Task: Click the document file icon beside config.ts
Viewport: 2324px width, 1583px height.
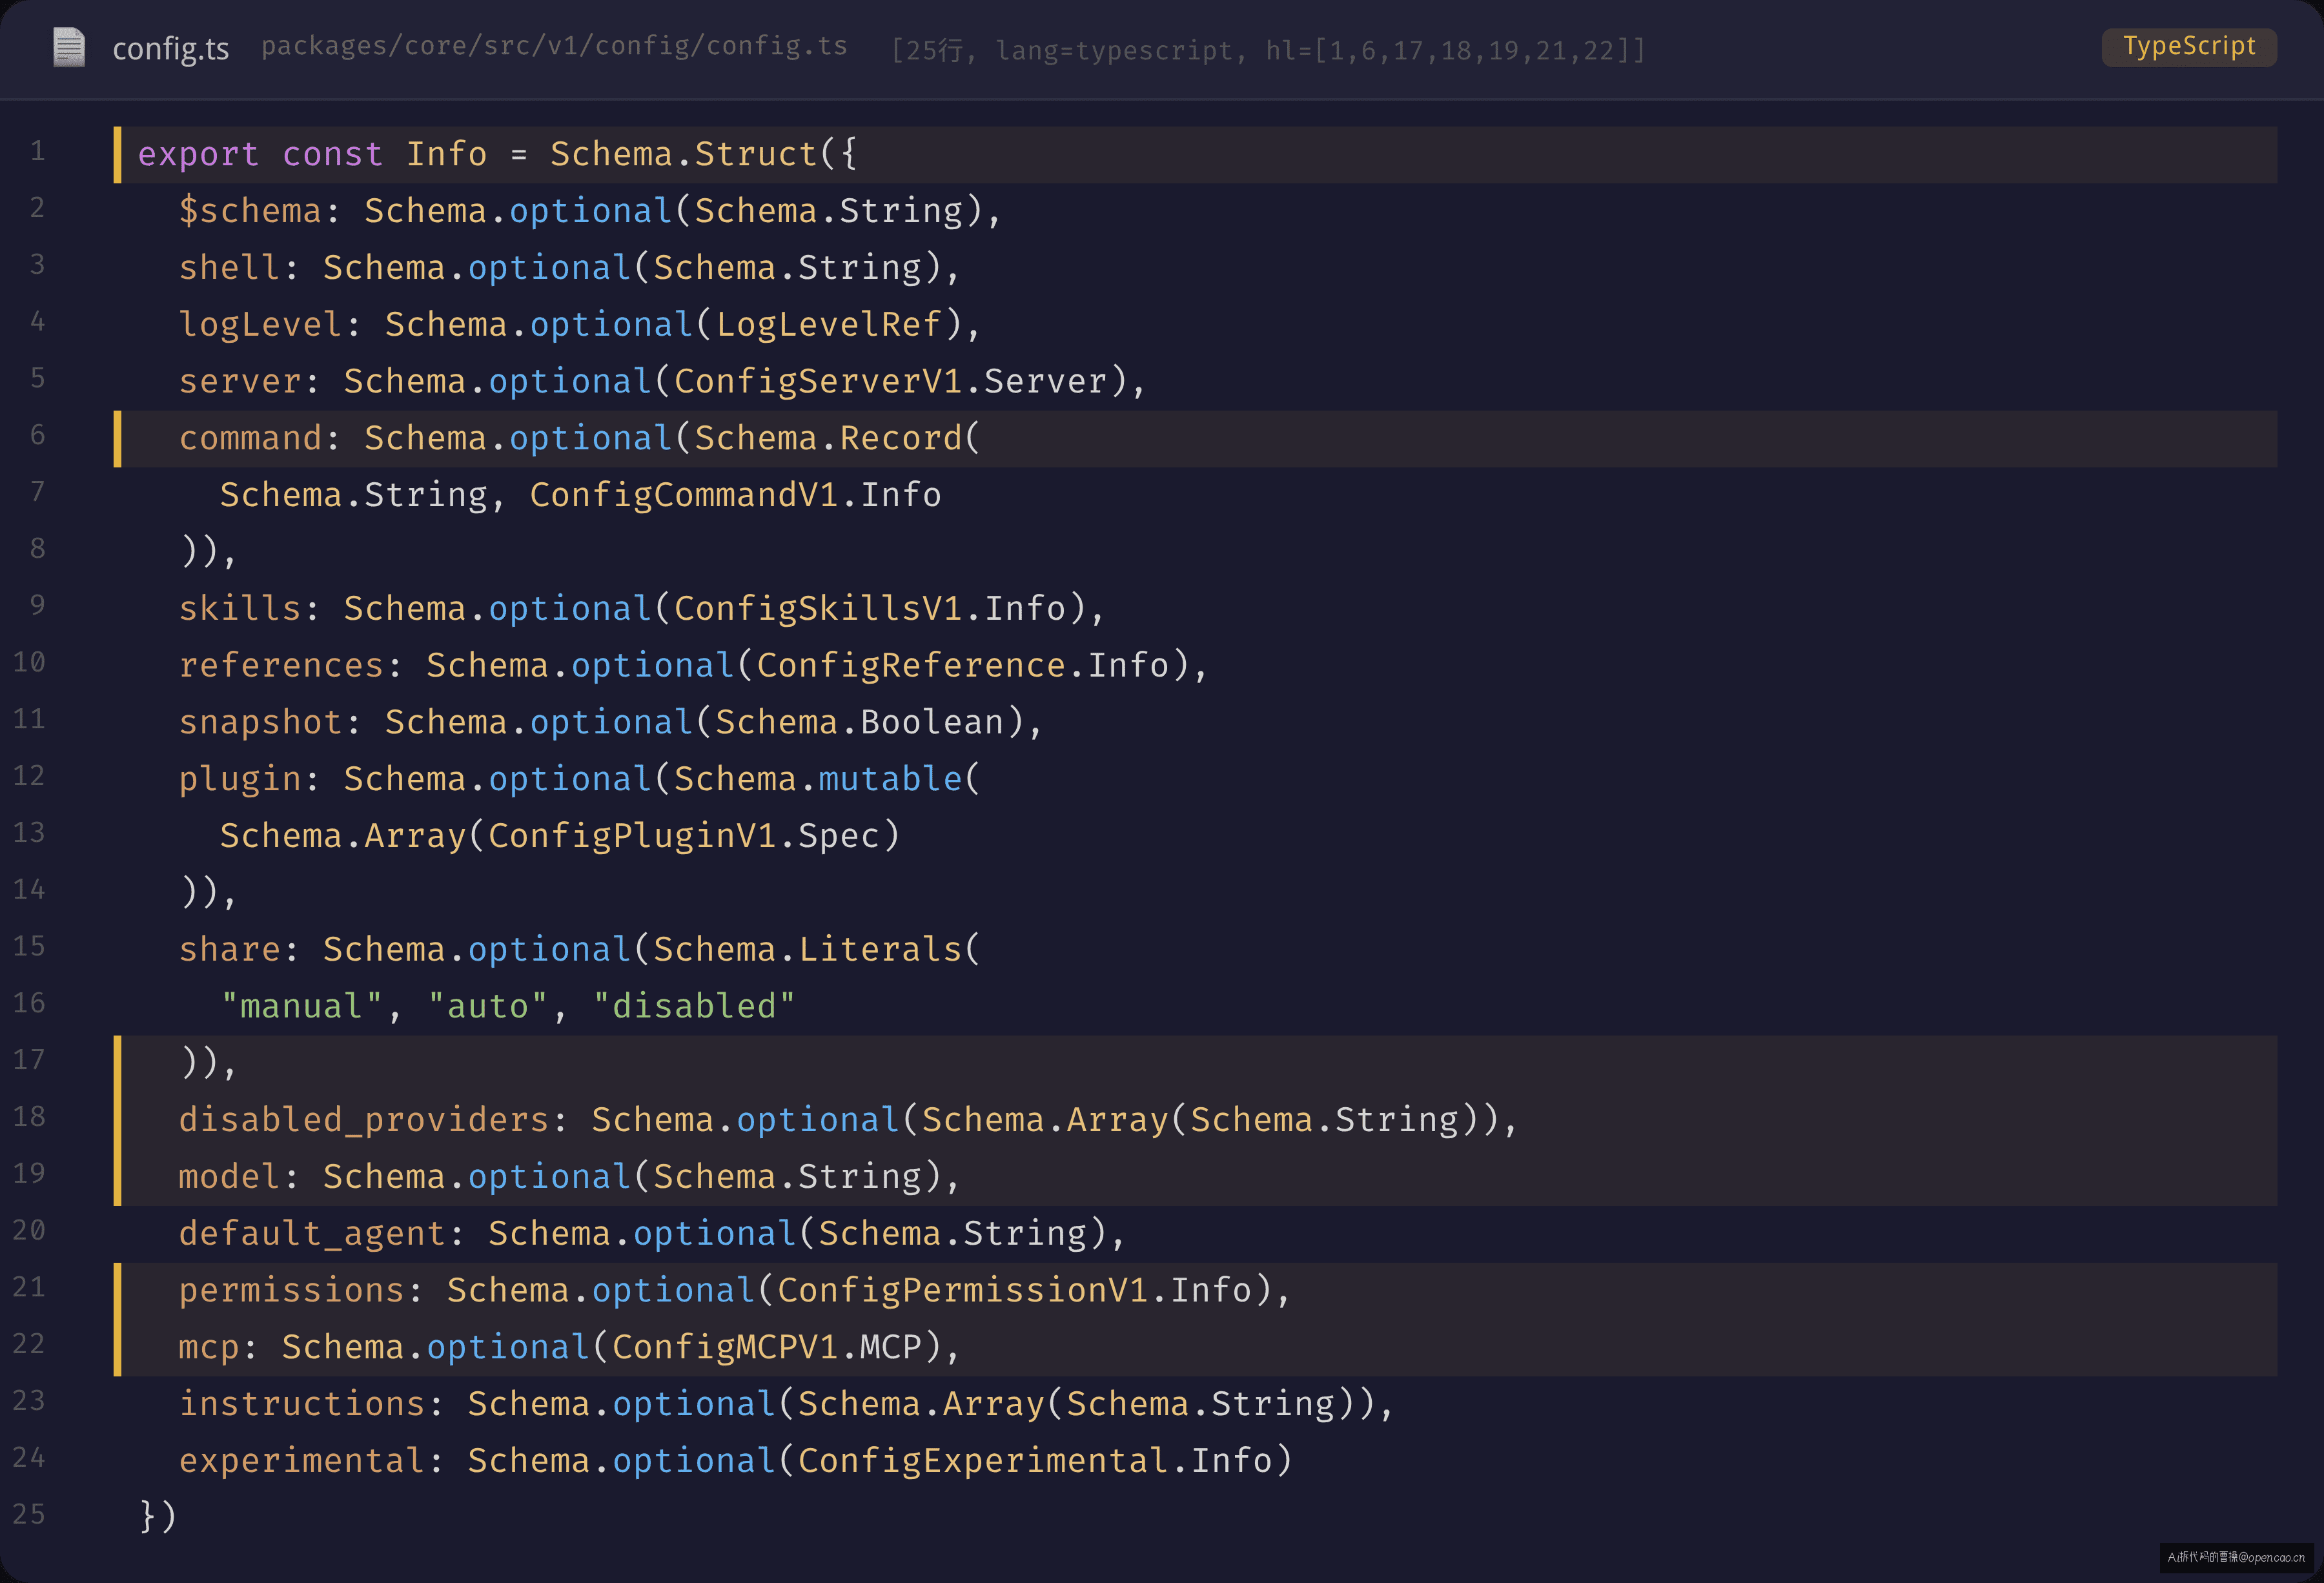Action: [69, 47]
